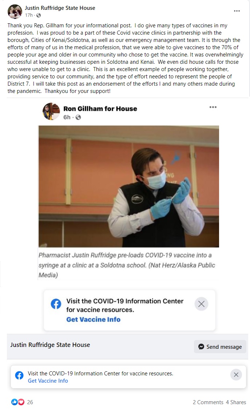This screenshot has height=414, width=250.
Task: View the 4 Shares of the post
Action: tap(236, 402)
